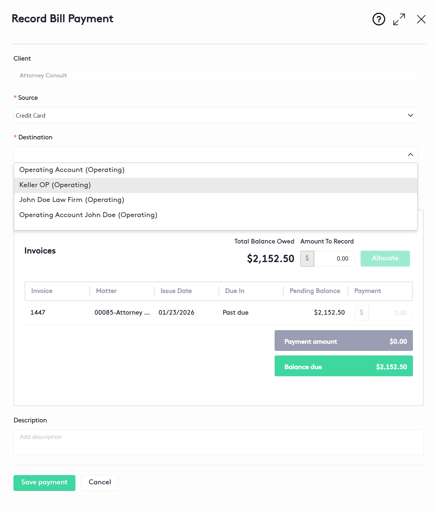Viewport: 435px width, 512px height.
Task: Open the help question mark icon
Action: click(x=379, y=19)
